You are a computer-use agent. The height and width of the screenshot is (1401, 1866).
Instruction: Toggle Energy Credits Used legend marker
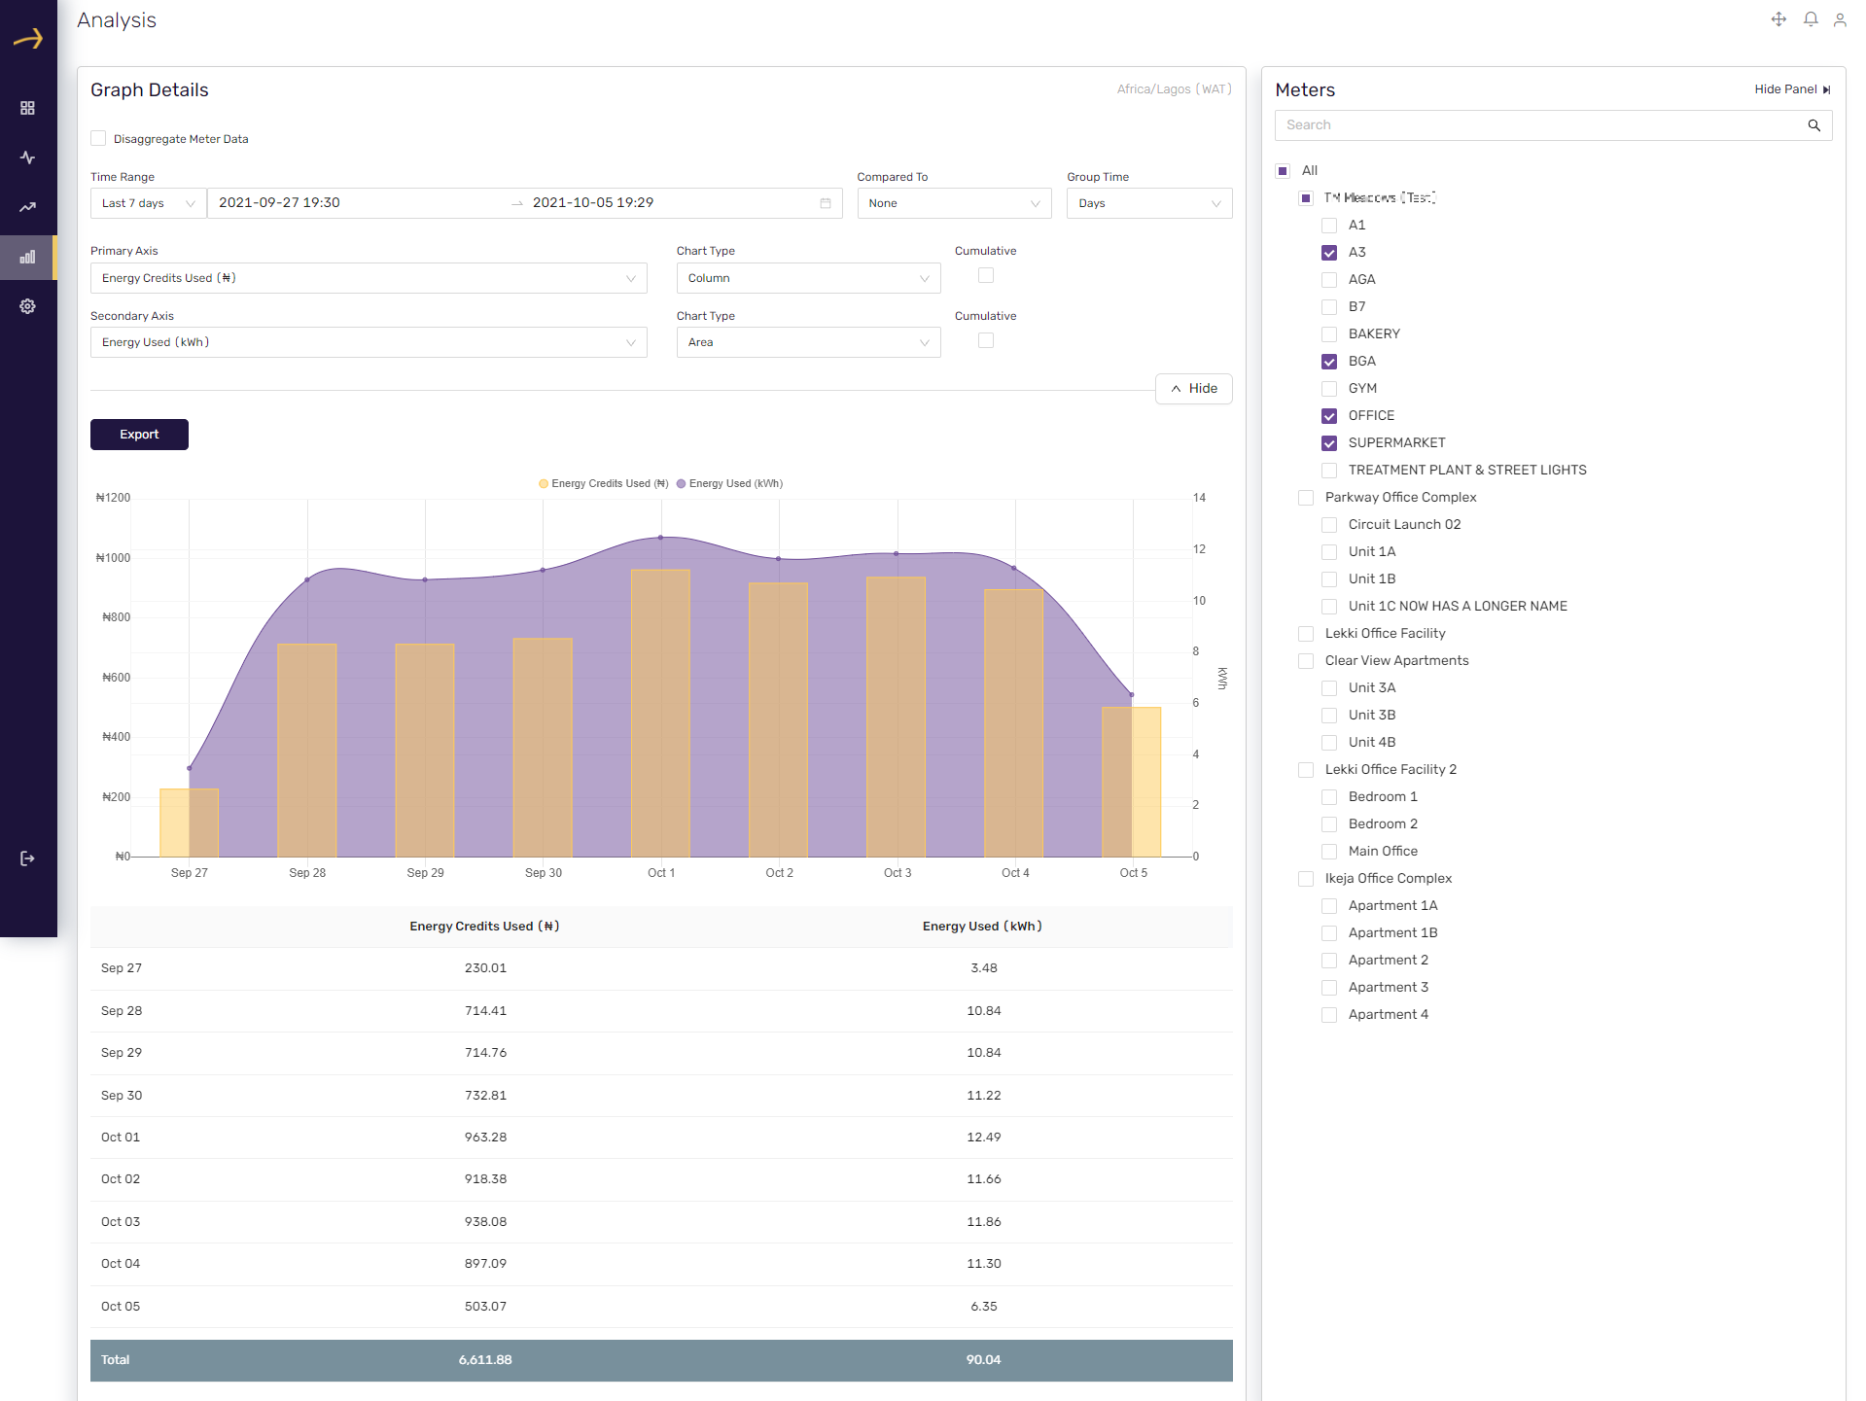[544, 484]
